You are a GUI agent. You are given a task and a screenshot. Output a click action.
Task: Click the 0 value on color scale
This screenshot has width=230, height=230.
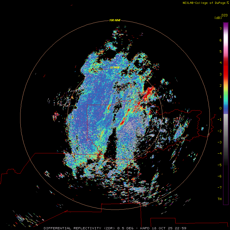click(x=221, y=108)
